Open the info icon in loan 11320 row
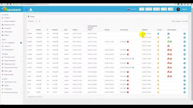Viewport: 193px width, 108px height. pos(185,88)
